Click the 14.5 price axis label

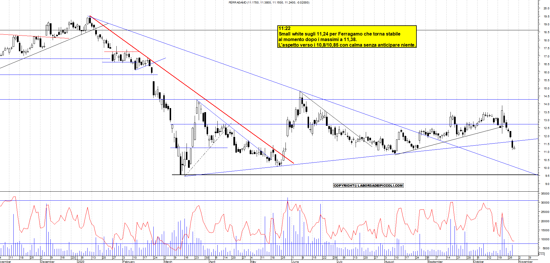pos(546,96)
